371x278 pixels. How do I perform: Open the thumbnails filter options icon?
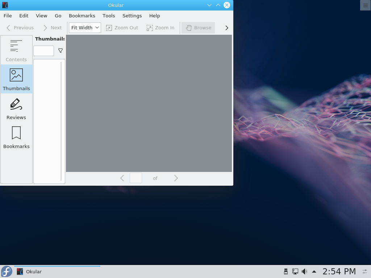[x=61, y=51]
